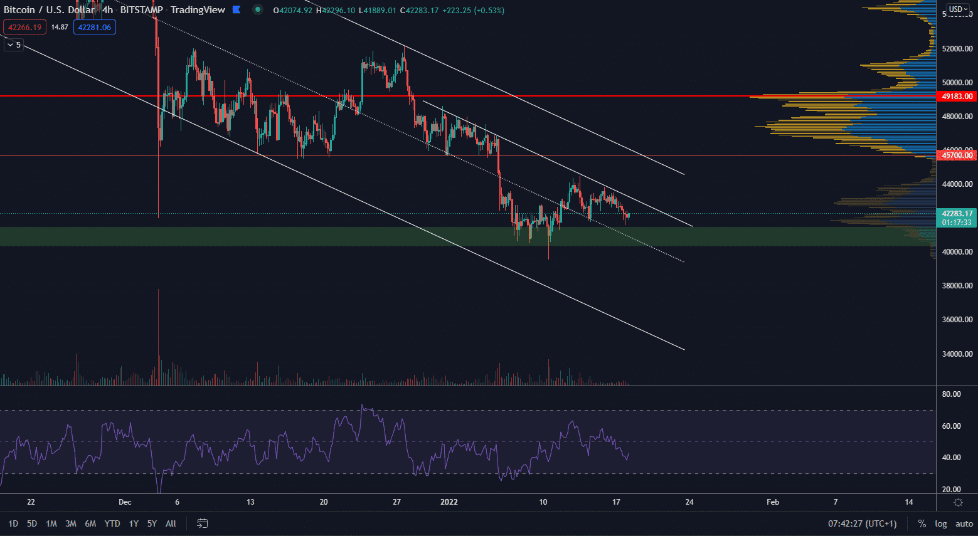Toggle auto scale with the auto button

(964, 523)
